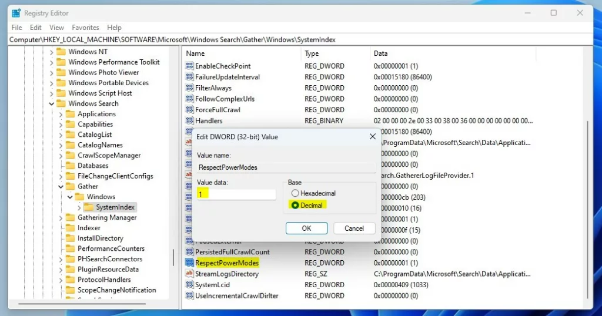Image resolution: width=602 pixels, height=316 pixels.
Task: Click the Applications folder icon
Action: tap(71, 114)
